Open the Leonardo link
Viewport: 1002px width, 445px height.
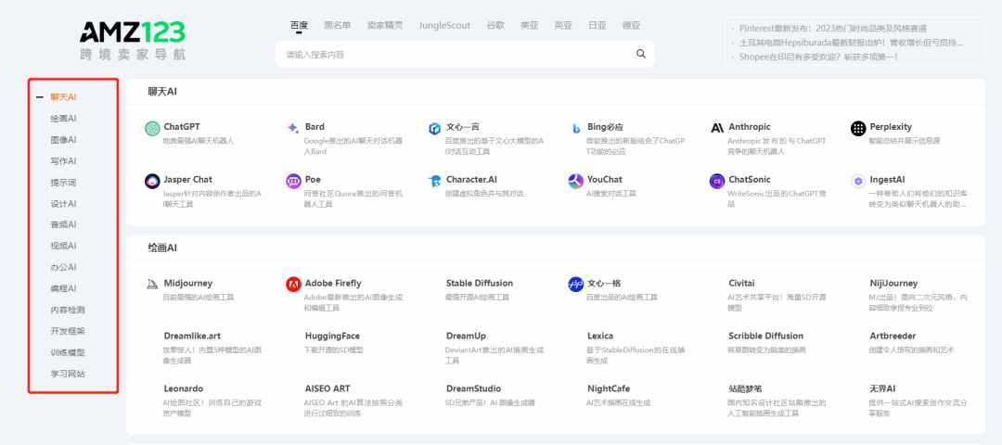184,388
